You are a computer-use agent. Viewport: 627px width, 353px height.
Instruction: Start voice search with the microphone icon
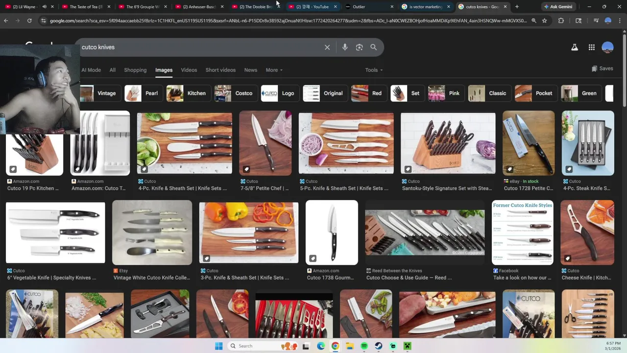[345, 47]
